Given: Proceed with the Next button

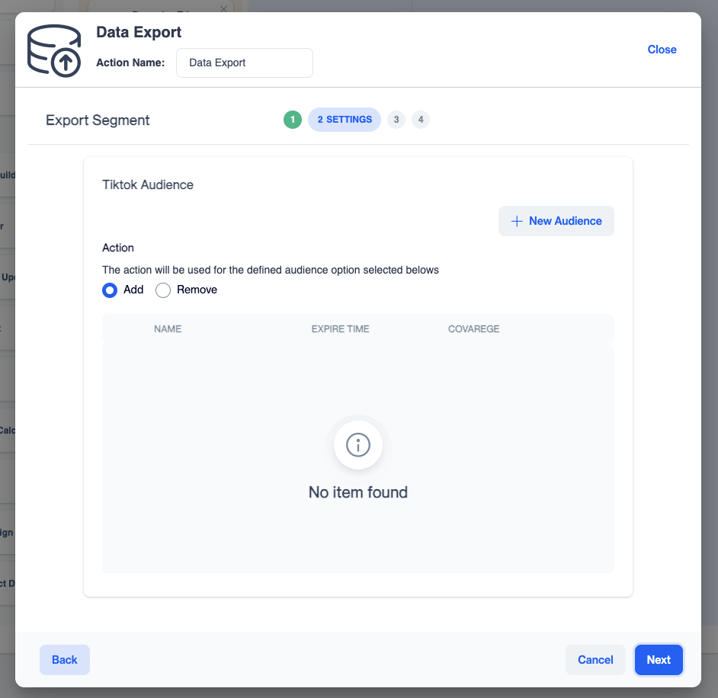Looking at the screenshot, I should pos(659,660).
